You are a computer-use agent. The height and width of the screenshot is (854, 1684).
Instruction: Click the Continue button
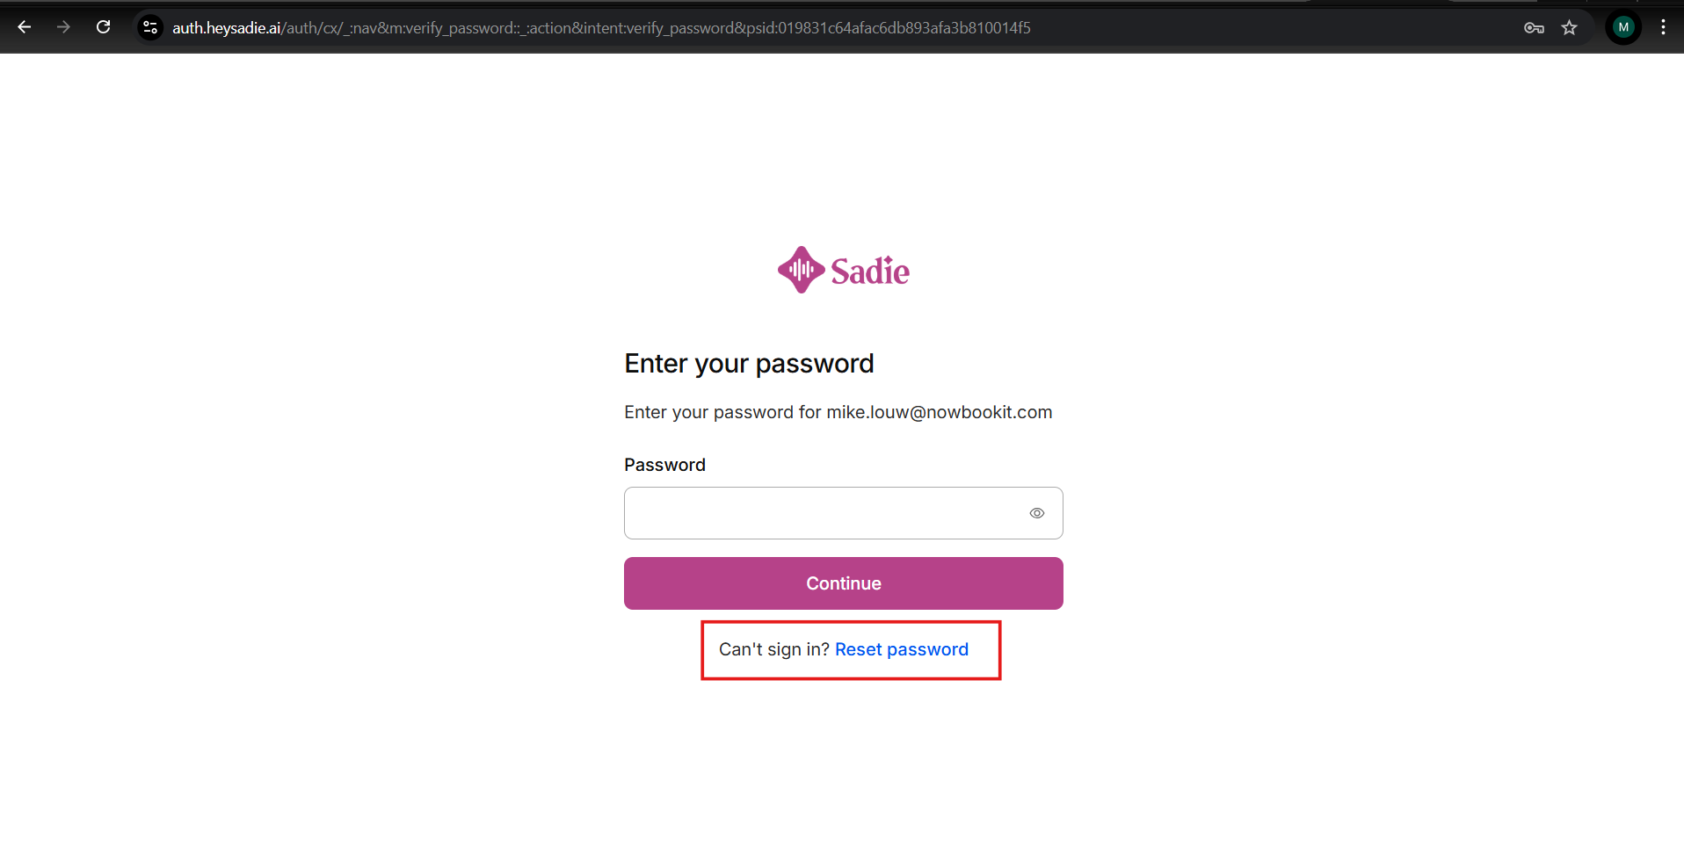coord(843,583)
